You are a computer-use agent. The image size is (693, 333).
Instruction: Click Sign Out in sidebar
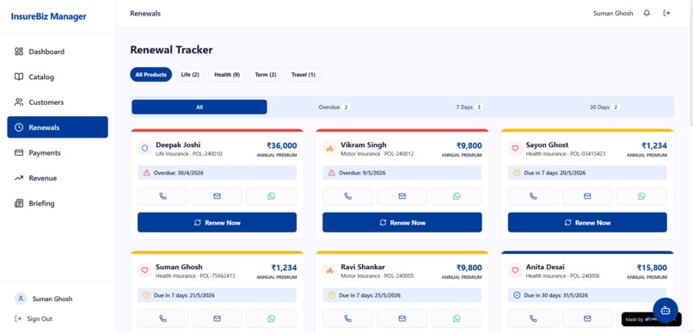[34, 319]
